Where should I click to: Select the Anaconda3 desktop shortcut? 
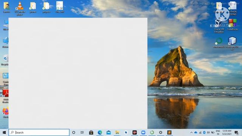coord(219,43)
